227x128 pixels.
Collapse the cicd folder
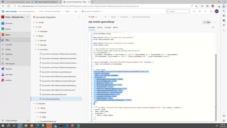[x=34, y=27]
